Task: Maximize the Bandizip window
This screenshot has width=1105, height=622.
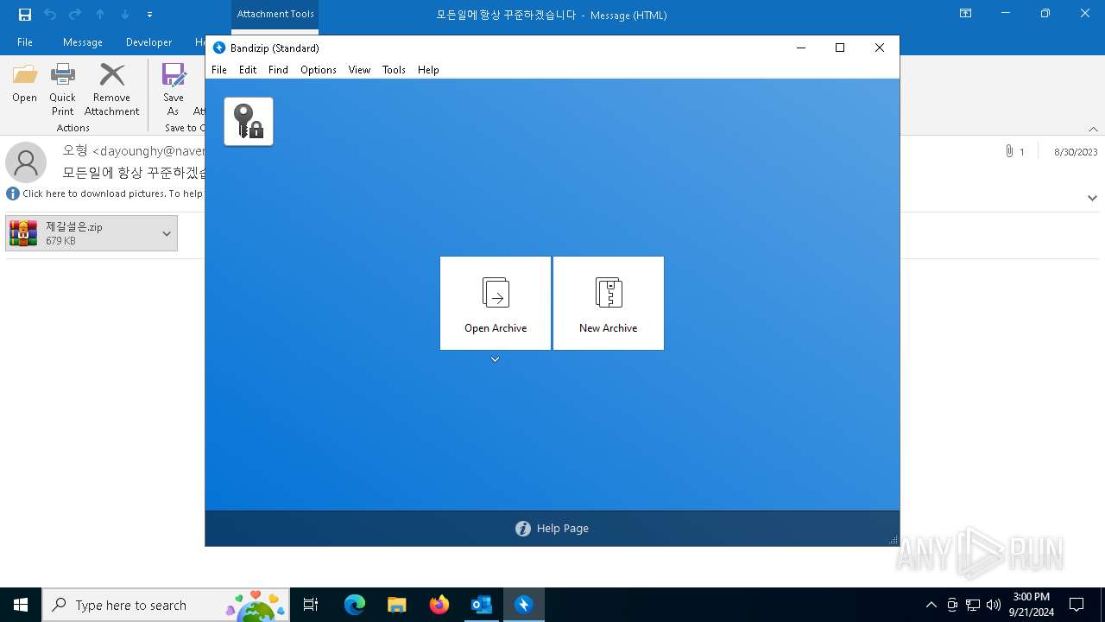Action: click(840, 48)
